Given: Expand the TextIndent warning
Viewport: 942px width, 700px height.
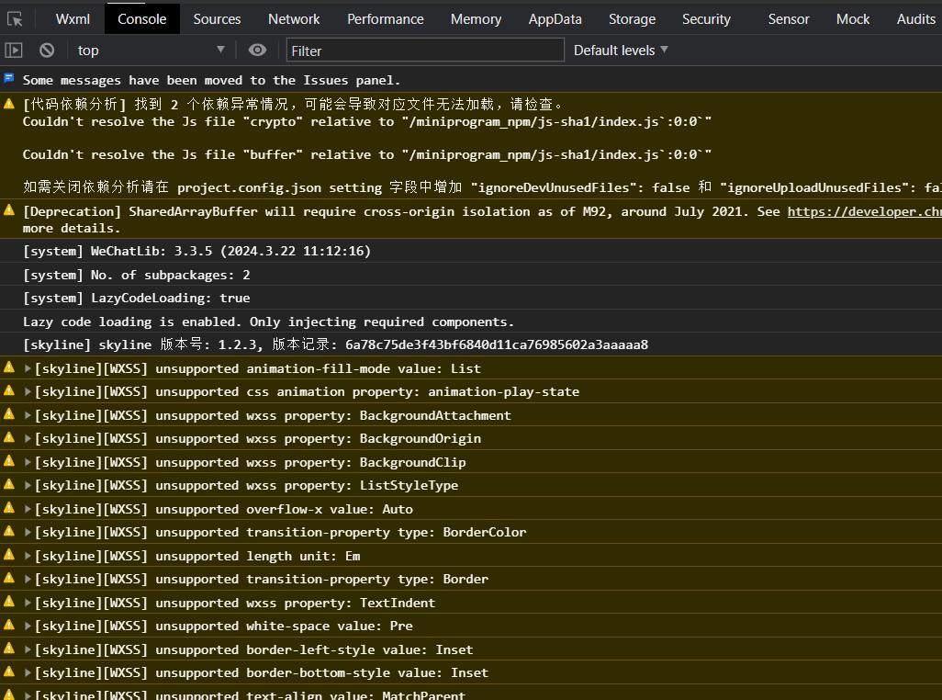Looking at the screenshot, I should (x=27, y=603).
